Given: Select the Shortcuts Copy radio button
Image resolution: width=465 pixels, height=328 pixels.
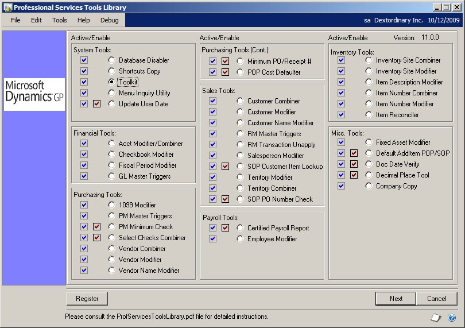Looking at the screenshot, I should [111, 71].
